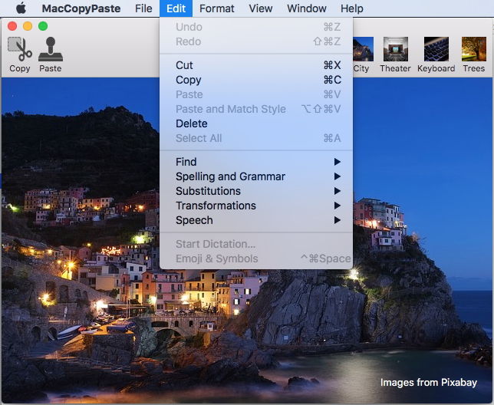Open the Format menu
The image size is (494, 405).
[217, 8]
